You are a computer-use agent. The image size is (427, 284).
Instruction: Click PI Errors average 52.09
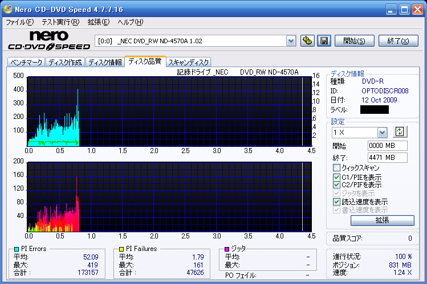(x=91, y=257)
